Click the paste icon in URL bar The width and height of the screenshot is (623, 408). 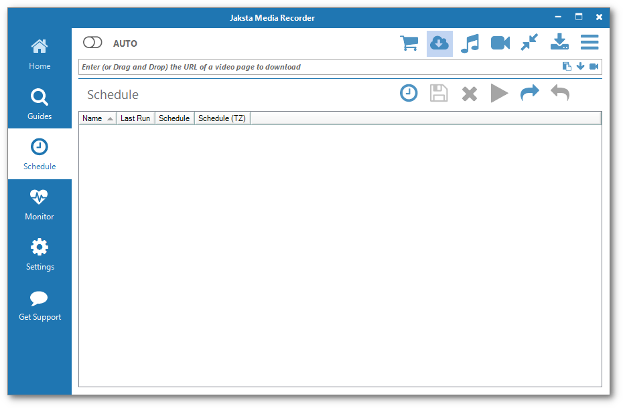(567, 66)
